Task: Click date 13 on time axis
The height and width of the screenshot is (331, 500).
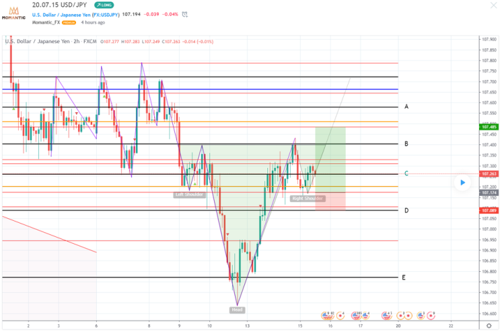Action: [247, 326]
